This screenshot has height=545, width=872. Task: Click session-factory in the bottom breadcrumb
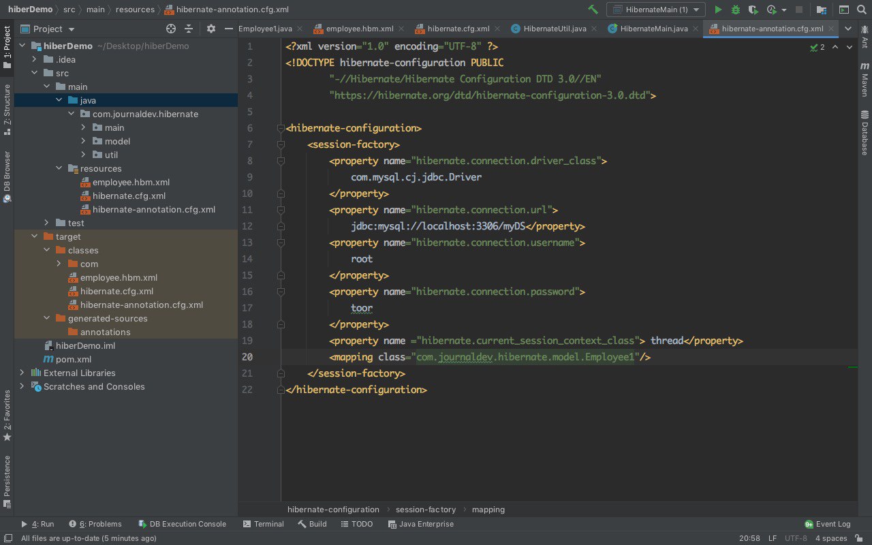[426, 509]
